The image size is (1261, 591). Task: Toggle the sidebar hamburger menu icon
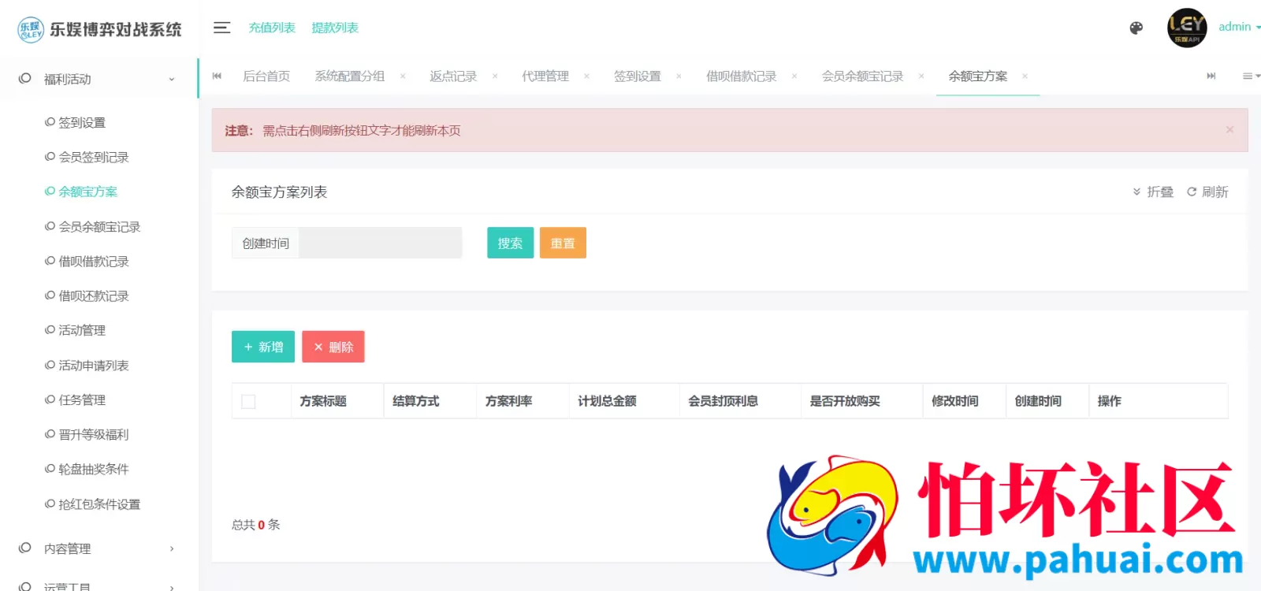[221, 28]
